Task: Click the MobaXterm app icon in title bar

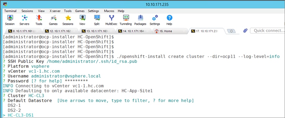Action: click(x=5, y=4)
